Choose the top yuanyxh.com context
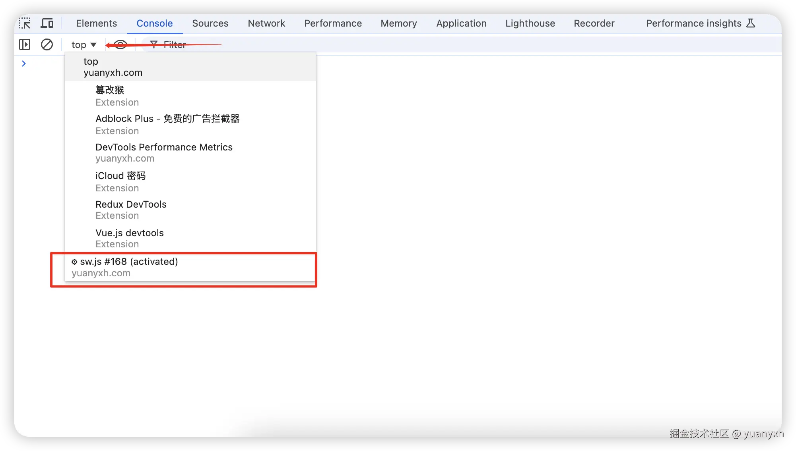 pyautogui.click(x=113, y=67)
